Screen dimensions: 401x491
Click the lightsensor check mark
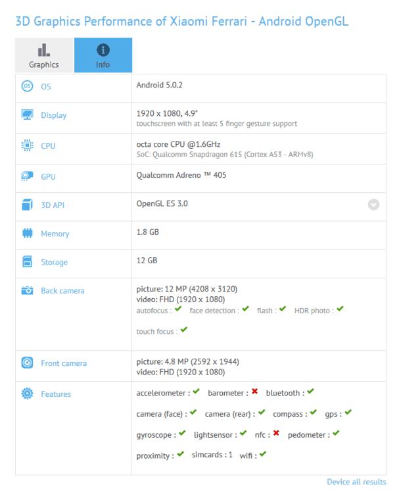click(243, 433)
